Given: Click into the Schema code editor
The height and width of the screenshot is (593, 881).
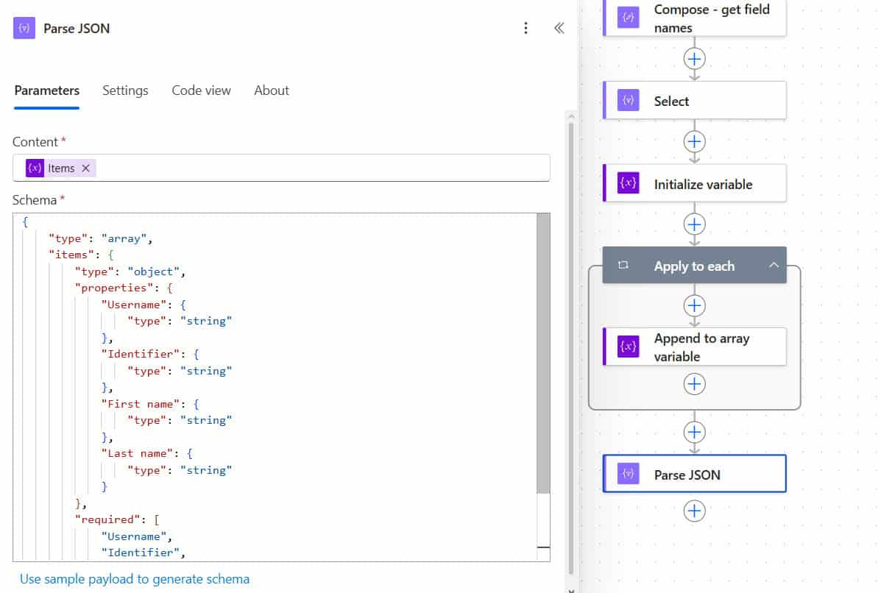Looking at the screenshot, I should point(275,387).
